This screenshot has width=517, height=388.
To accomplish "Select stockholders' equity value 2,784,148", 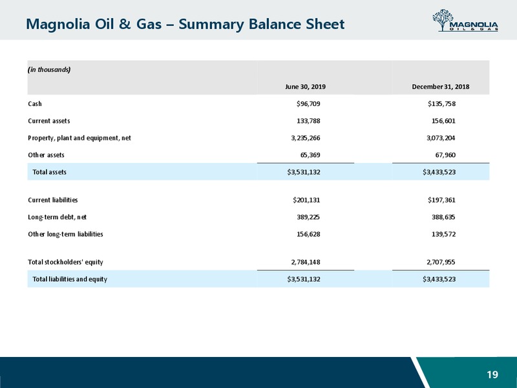I will 306,263.
